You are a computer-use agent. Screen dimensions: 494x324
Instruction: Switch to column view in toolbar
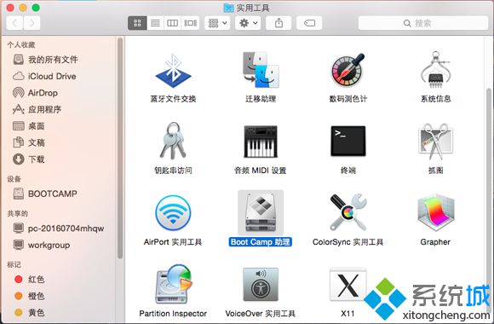172,23
